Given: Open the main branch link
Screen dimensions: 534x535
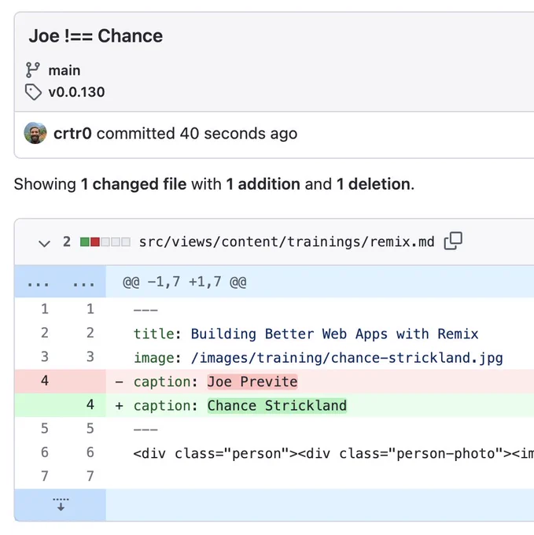Looking at the screenshot, I should point(64,71).
